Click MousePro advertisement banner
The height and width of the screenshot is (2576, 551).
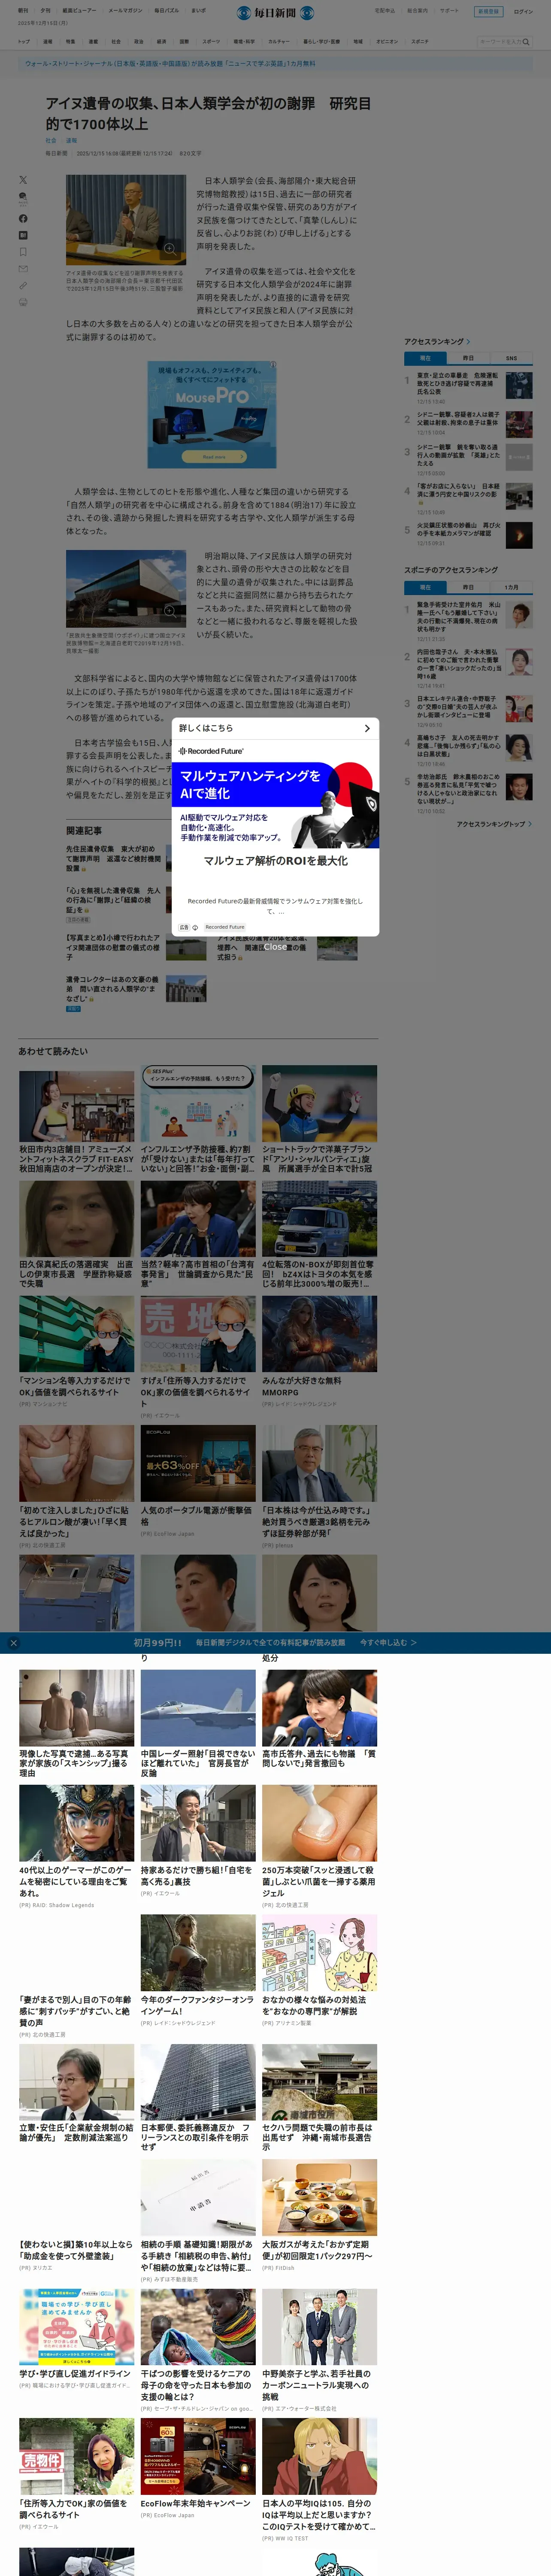[x=212, y=415]
